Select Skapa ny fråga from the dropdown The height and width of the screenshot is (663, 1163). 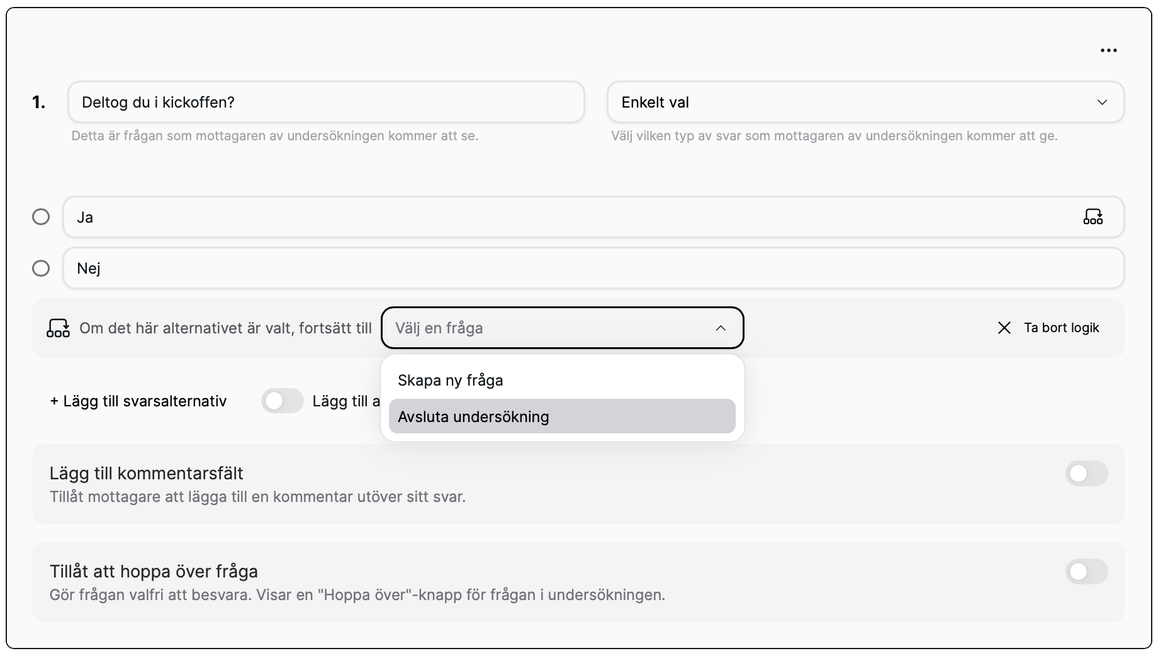[450, 380]
